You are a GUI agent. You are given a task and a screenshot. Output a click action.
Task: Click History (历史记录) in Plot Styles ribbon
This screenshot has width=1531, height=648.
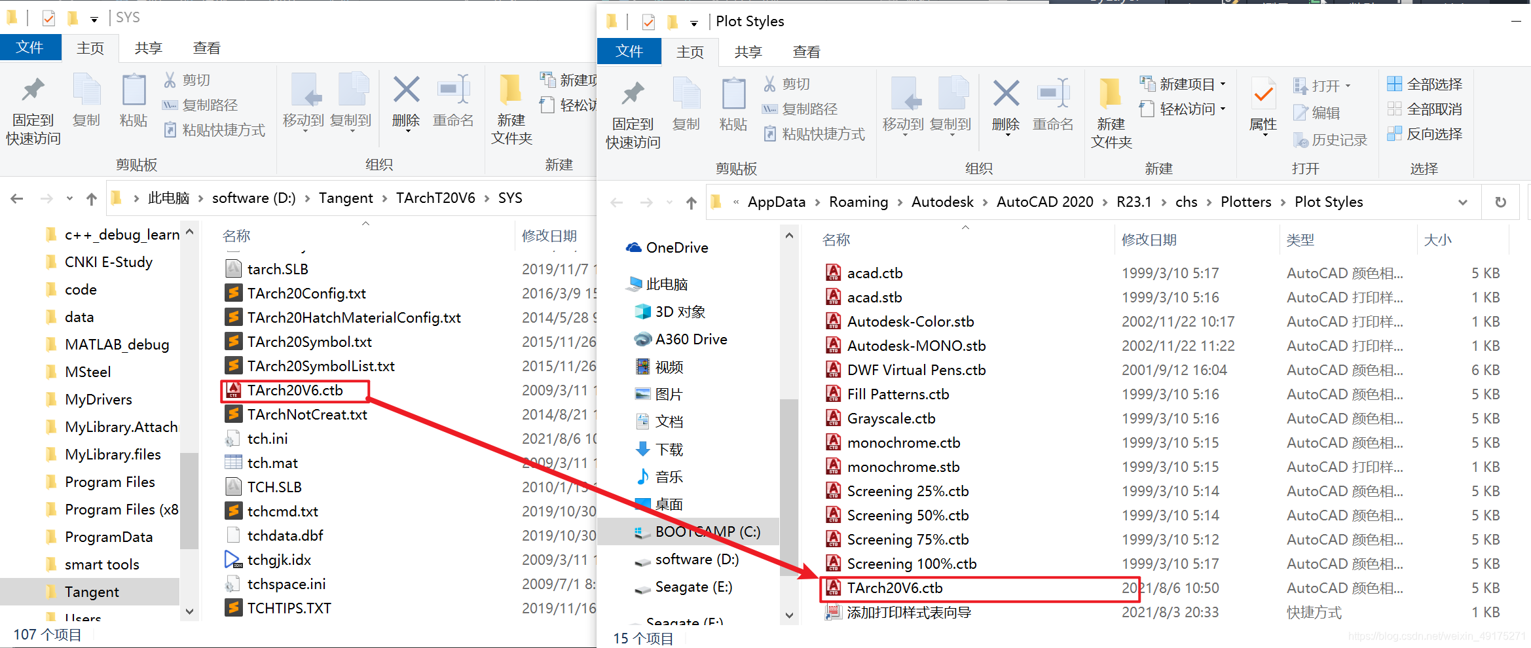pos(1331,139)
